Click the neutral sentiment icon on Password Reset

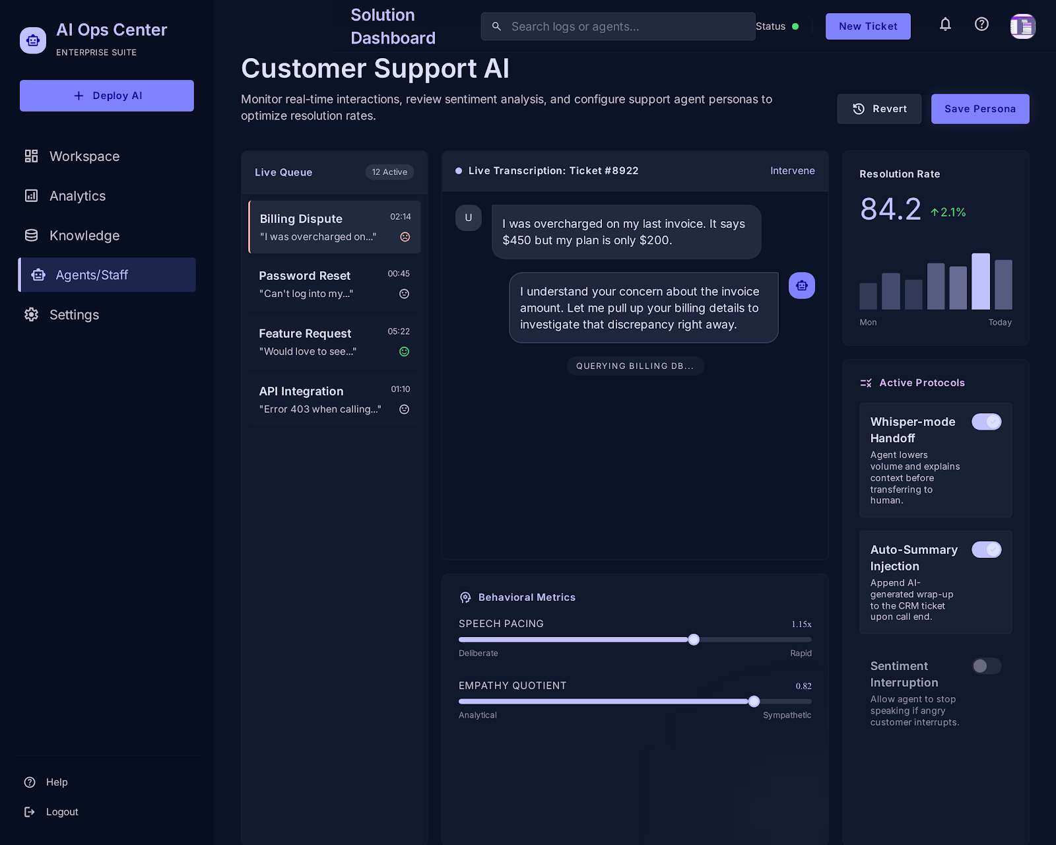(405, 294)
